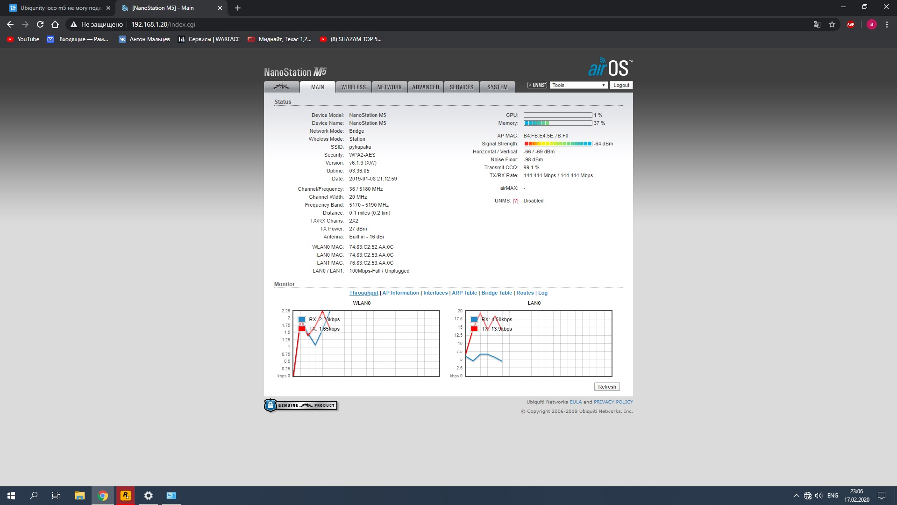Open the Routes monitor link

coord(525,293)
